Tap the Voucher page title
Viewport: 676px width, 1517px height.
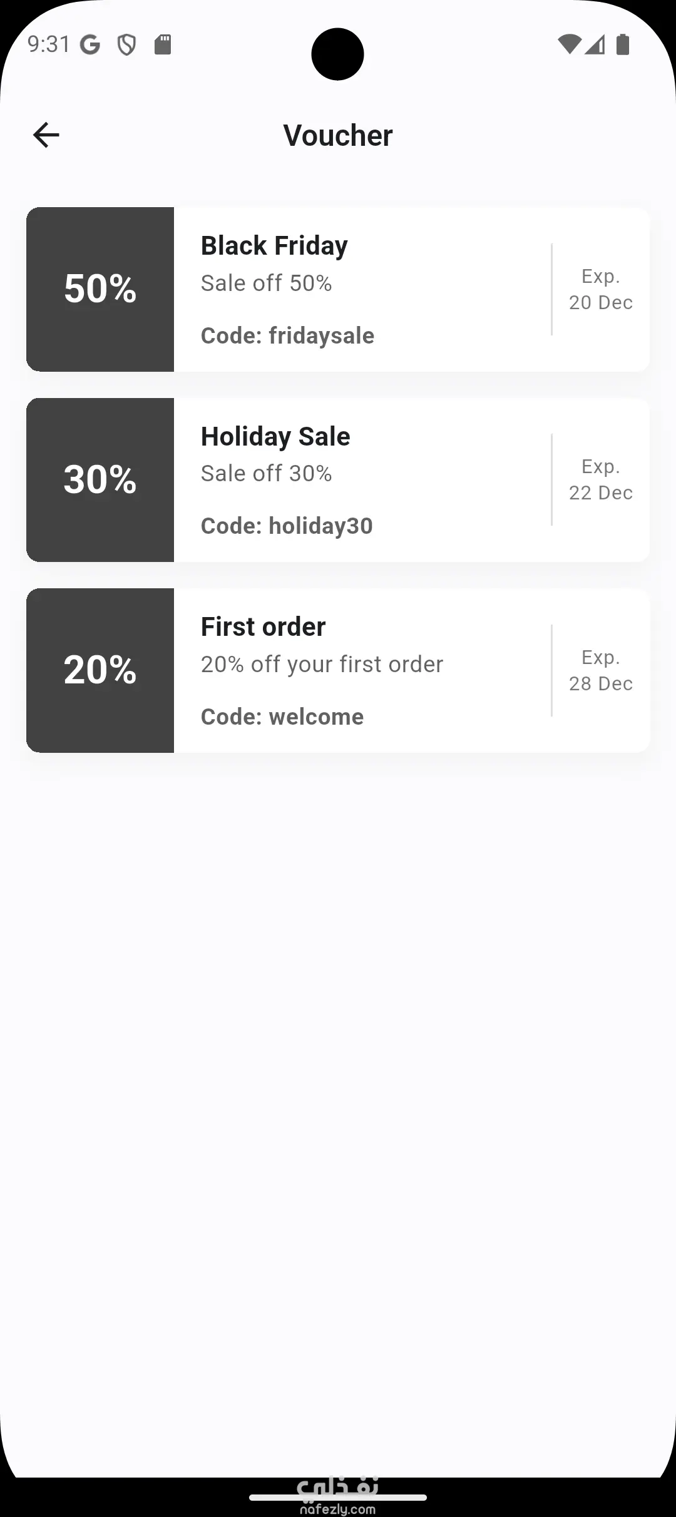338,136
